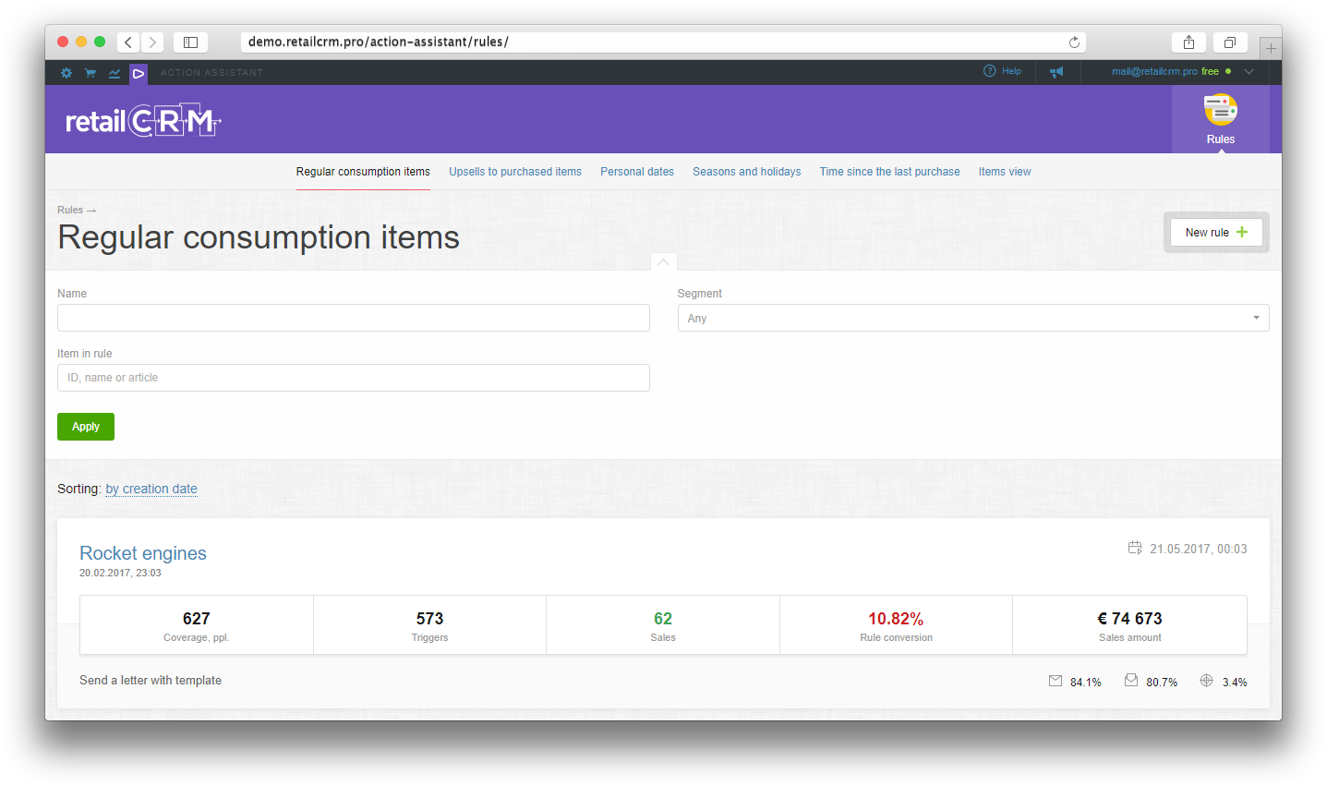Viewport: 1327px width, 786px height.
Task: Open the Rocket engines rule link
Action: 143,553
